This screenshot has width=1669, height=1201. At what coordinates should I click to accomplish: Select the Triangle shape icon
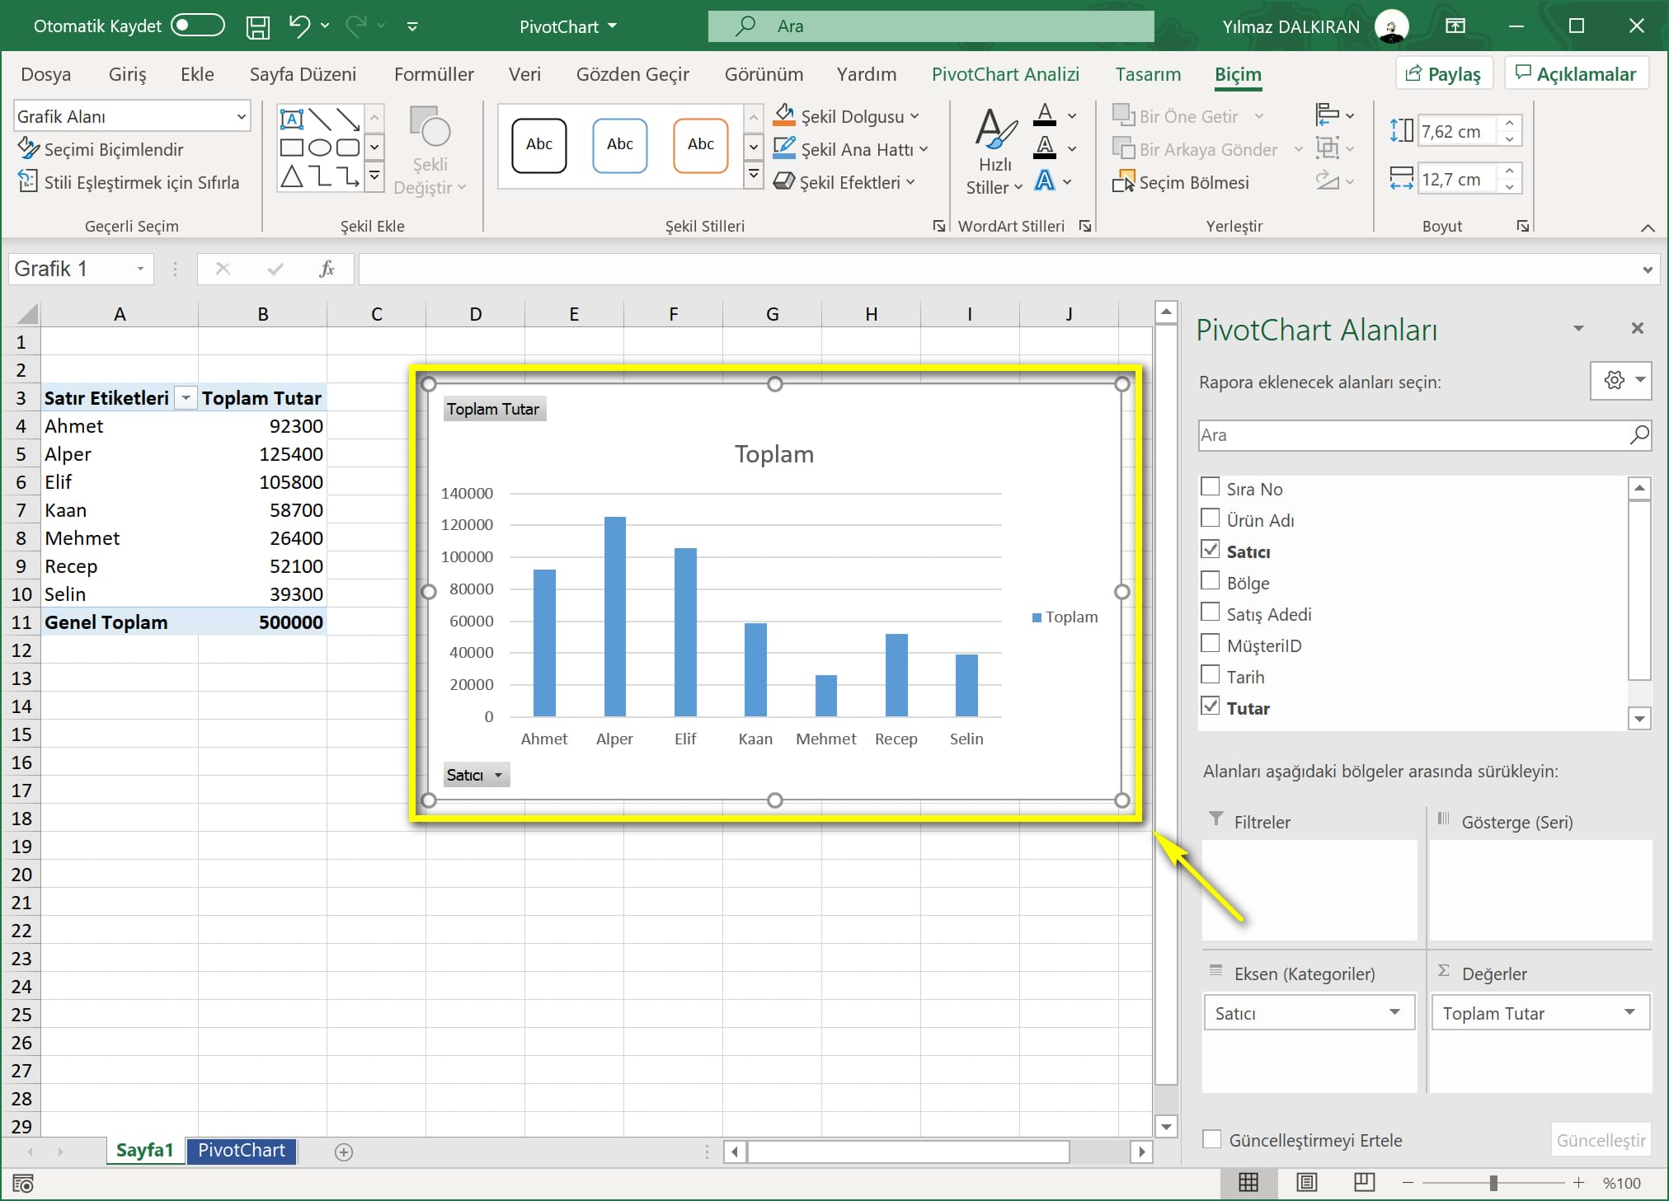pos(292,176)
